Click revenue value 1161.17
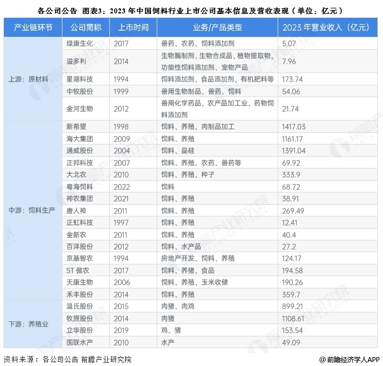Viewport: 383px width, 366px height. pos(292,139)
